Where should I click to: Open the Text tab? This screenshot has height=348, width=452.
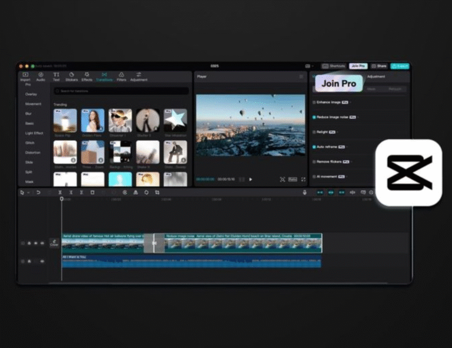pos(56,77)
